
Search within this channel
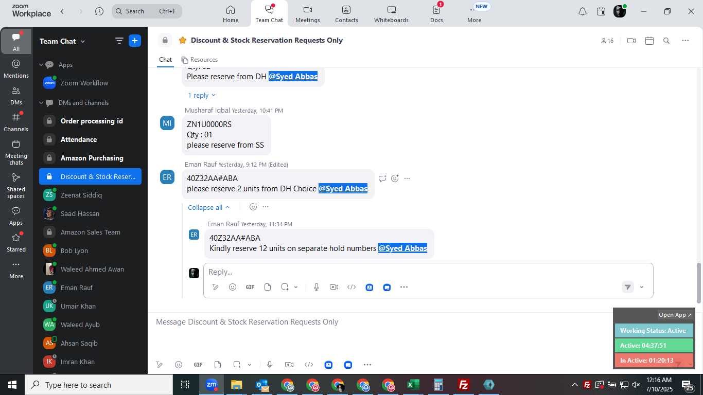pyautogui.click(x=666, y=41)
